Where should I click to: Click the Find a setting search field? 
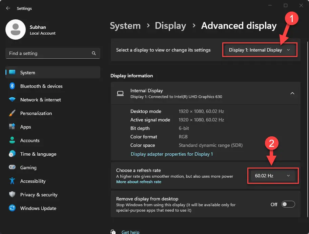(53, 53)
